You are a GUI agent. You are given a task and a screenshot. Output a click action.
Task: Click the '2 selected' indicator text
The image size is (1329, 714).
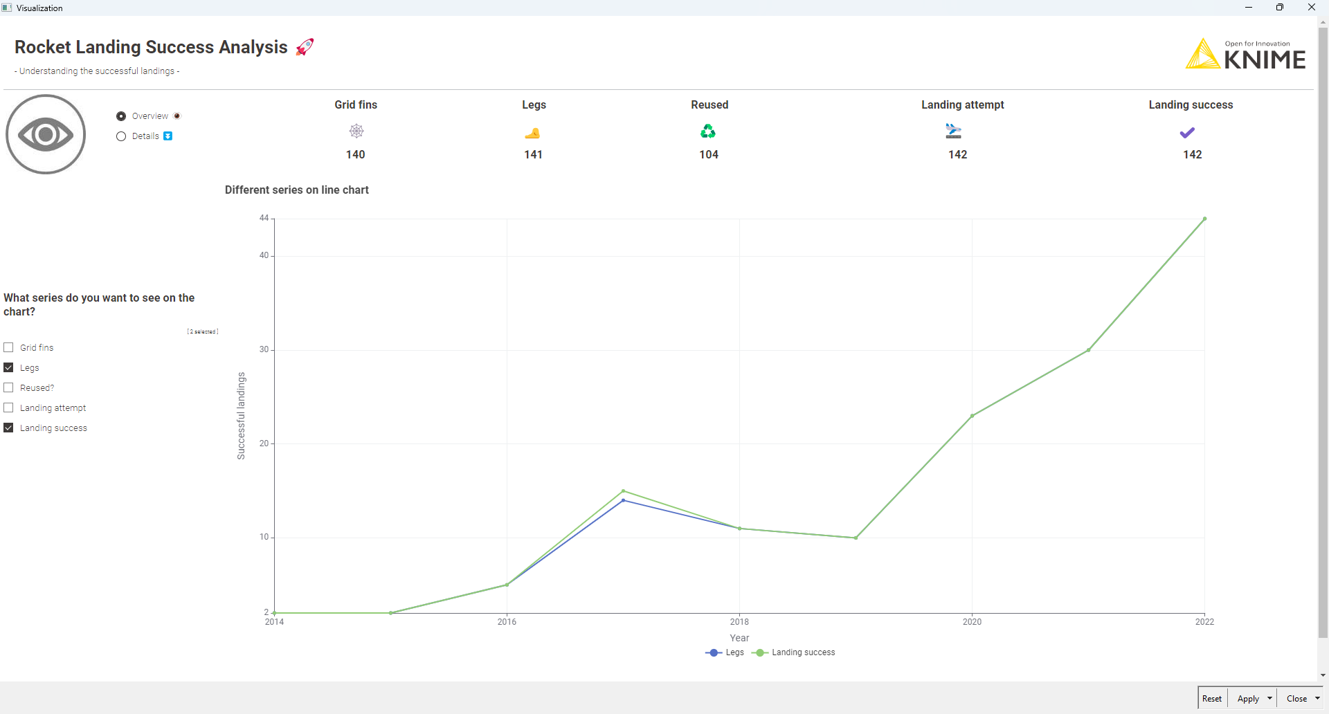(x=203, y=331)
